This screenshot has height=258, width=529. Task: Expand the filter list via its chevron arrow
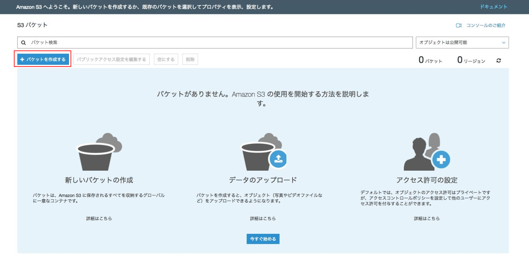coord(504,42)
